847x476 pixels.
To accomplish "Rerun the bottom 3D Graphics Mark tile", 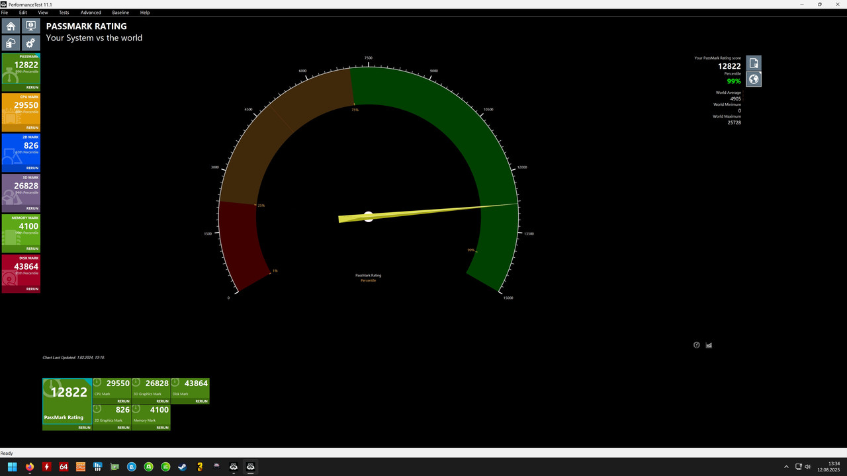I will [162, 401].
